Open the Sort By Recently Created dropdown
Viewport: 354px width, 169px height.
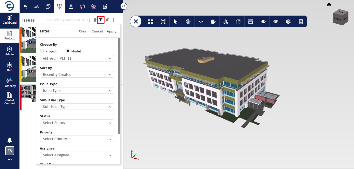77,75
